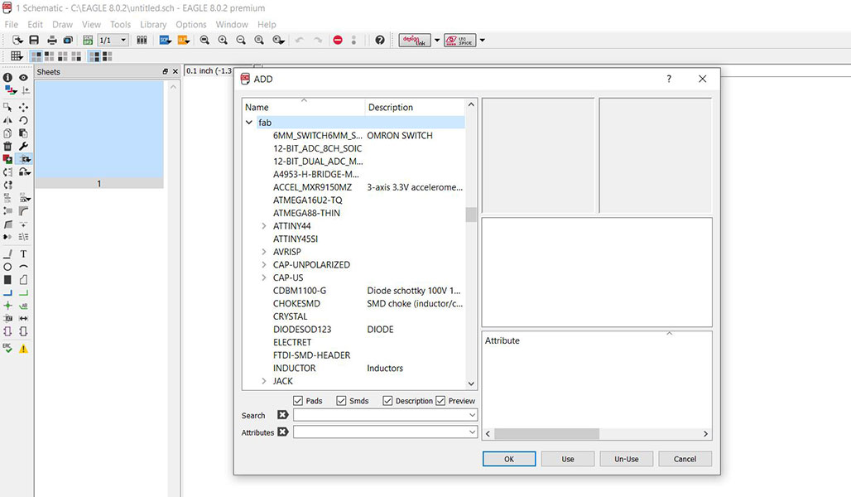Click the Cancel button
The image size is (851, 497).
(x=685, y=459)
